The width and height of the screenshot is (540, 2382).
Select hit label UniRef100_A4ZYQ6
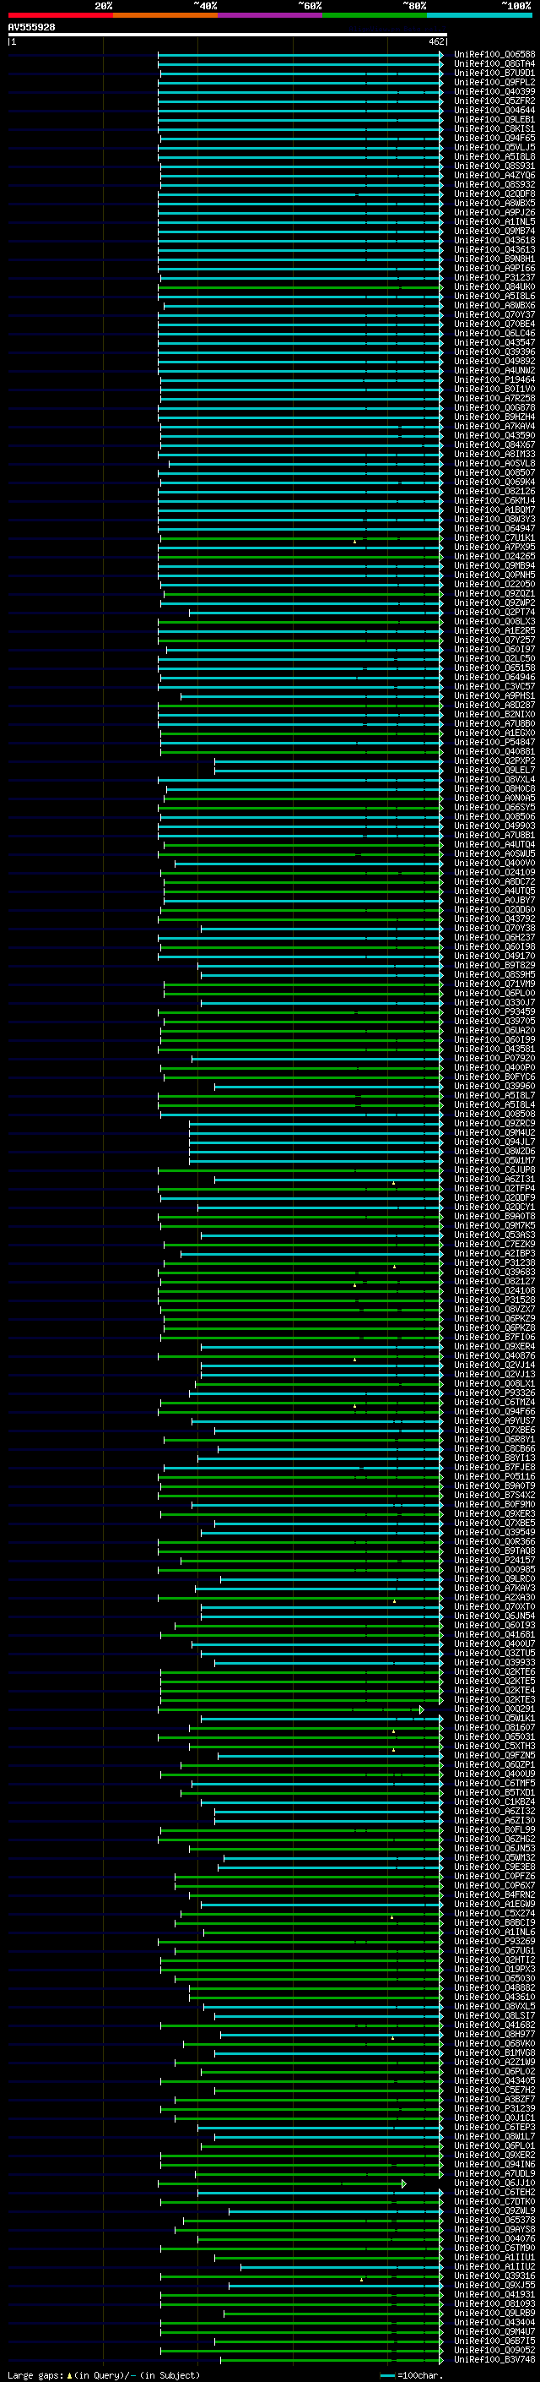[x=494, y=175]
